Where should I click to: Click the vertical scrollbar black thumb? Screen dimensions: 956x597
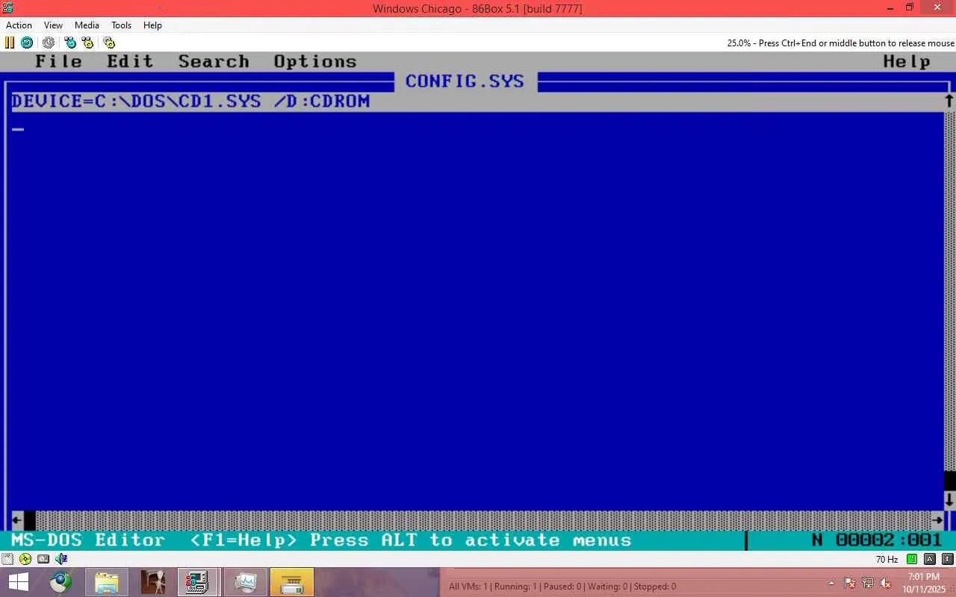pos(949,481)
